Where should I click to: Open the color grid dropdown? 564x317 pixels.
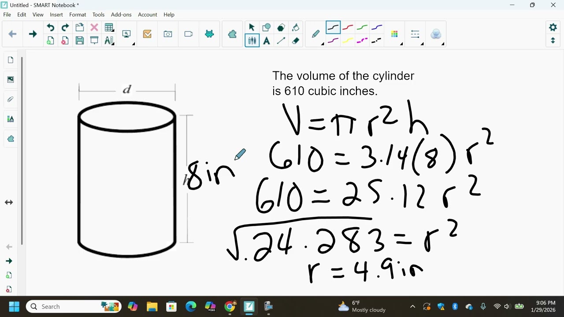pyautogui.click(x=395, y=34)
